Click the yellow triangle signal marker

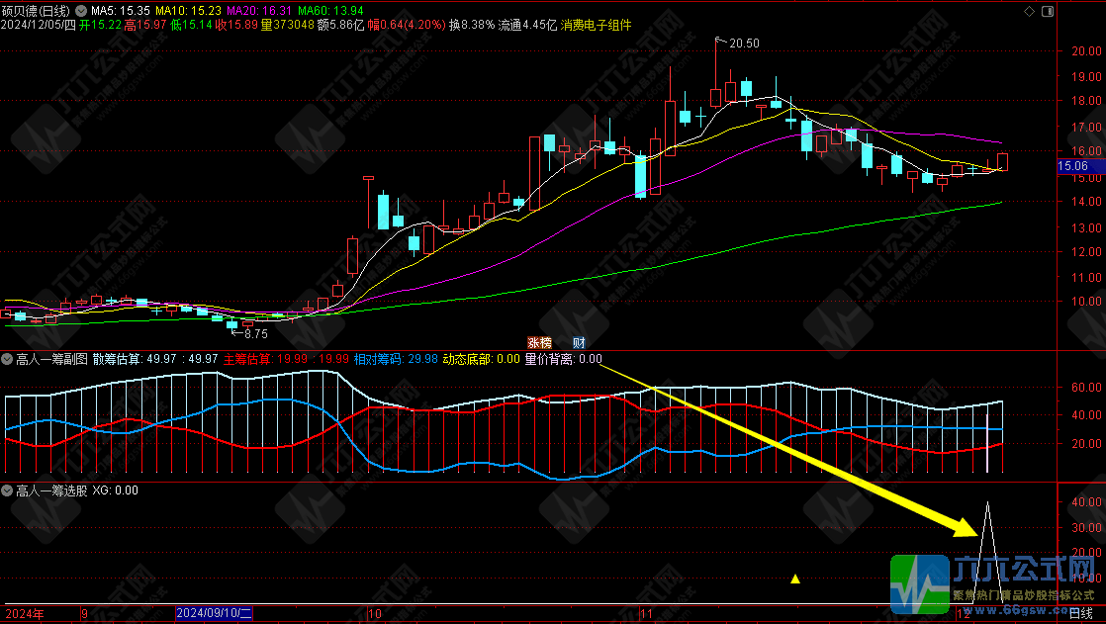pos(794,578)
